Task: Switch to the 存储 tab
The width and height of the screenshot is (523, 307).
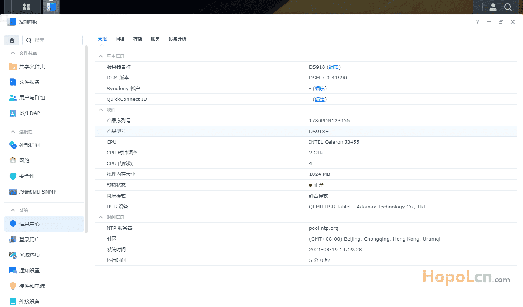Action: tap(138, 39)
